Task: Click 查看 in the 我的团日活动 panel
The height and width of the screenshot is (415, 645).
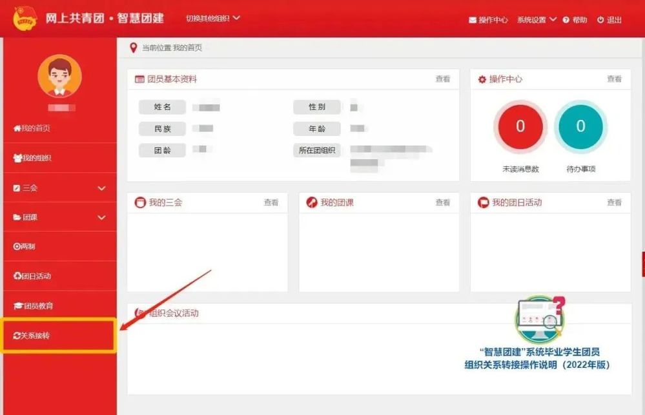Action: pyautogui.click(x=614, y=202)
